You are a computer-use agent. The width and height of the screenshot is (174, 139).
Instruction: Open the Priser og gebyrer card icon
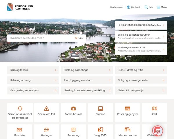(x=127, y=109)
